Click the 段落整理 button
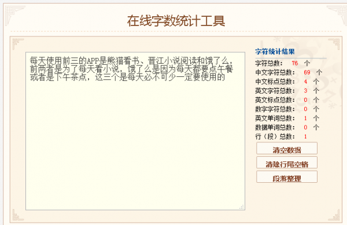 [287, 177]
